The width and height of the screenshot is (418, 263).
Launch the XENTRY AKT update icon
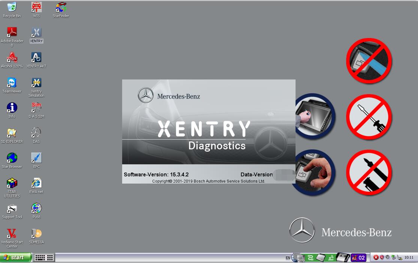(36, 60)
